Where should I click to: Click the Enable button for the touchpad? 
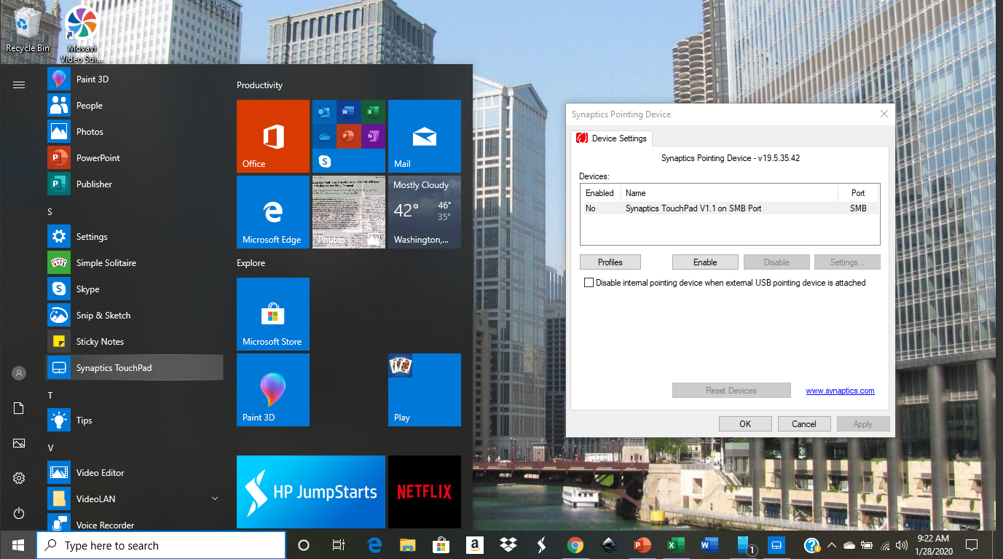705,262
